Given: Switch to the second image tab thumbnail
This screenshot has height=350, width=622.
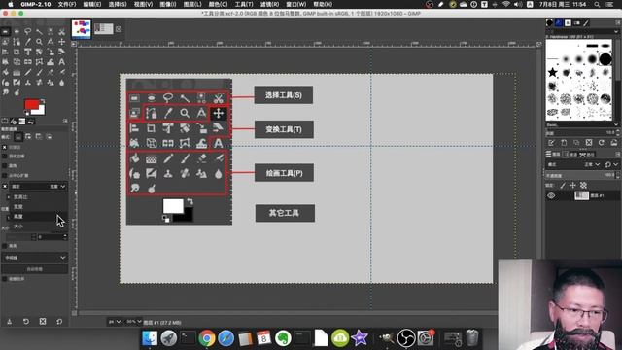Looking at the screenshot, I should point(103,28).
